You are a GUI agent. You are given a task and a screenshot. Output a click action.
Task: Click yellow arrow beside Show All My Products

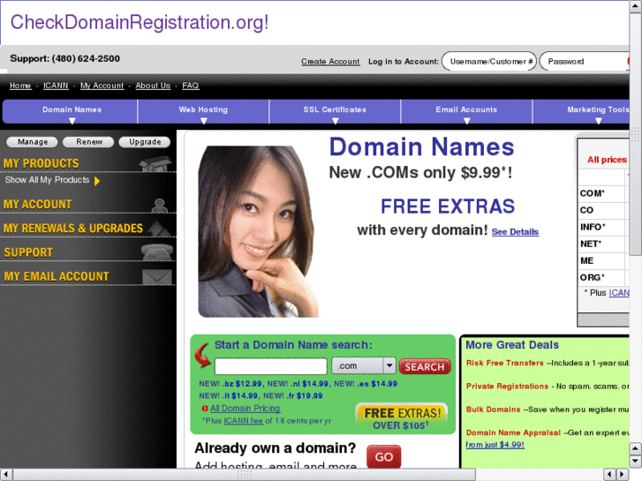point(97,181)
